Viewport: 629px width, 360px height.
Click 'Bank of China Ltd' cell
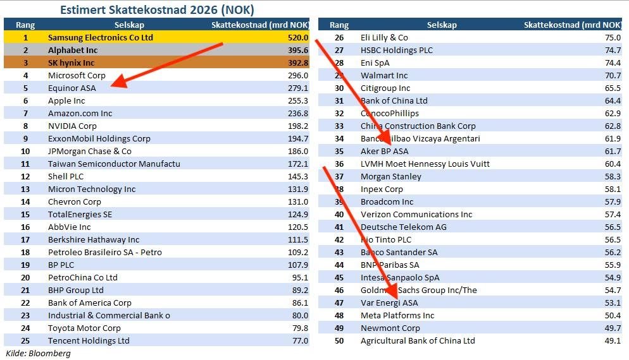(394, 100)
